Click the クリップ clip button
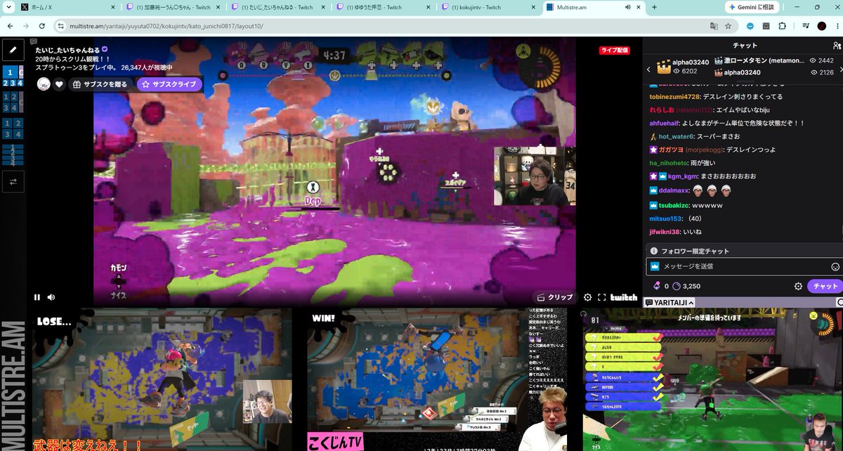The height and width of the screenshot is (451, 843). point(554,297)
